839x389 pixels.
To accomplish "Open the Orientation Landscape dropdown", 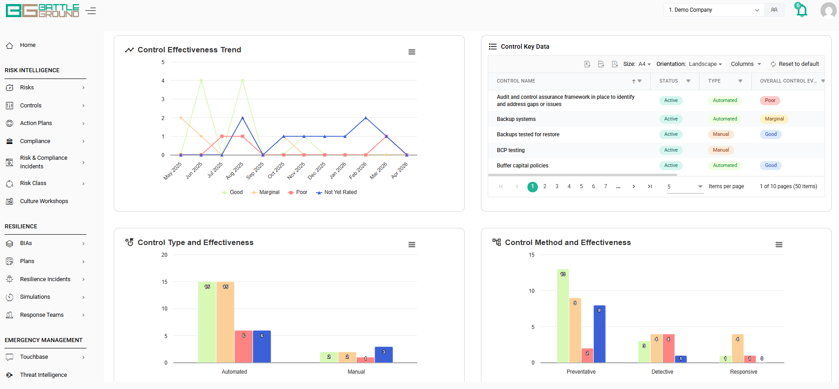I will pos(705,64).
